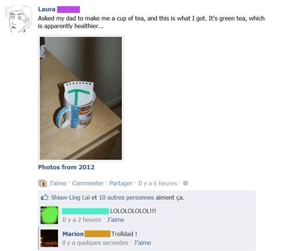Click the teal-redacted commenter name

point(85,211)
